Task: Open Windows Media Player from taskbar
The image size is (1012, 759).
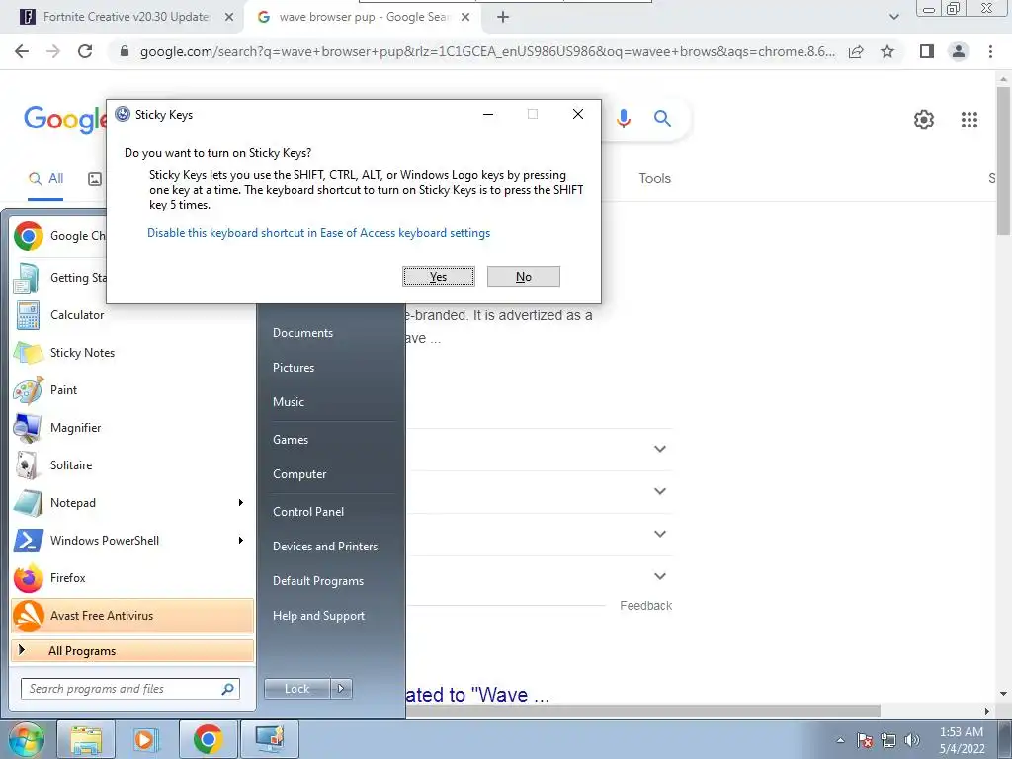Action: click(146, 739)
